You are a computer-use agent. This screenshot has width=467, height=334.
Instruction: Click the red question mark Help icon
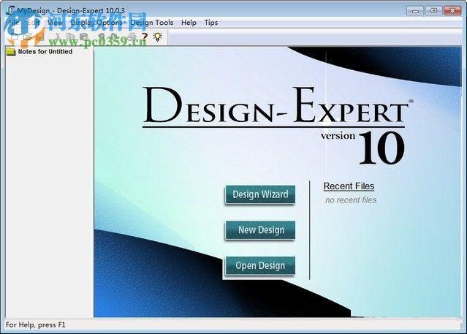click(145, 37)
